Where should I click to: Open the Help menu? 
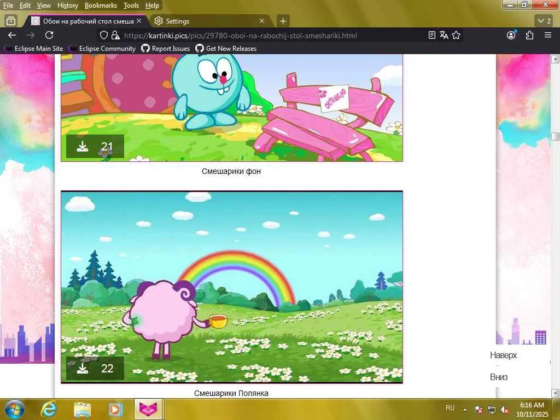click(x=152, y=5)
